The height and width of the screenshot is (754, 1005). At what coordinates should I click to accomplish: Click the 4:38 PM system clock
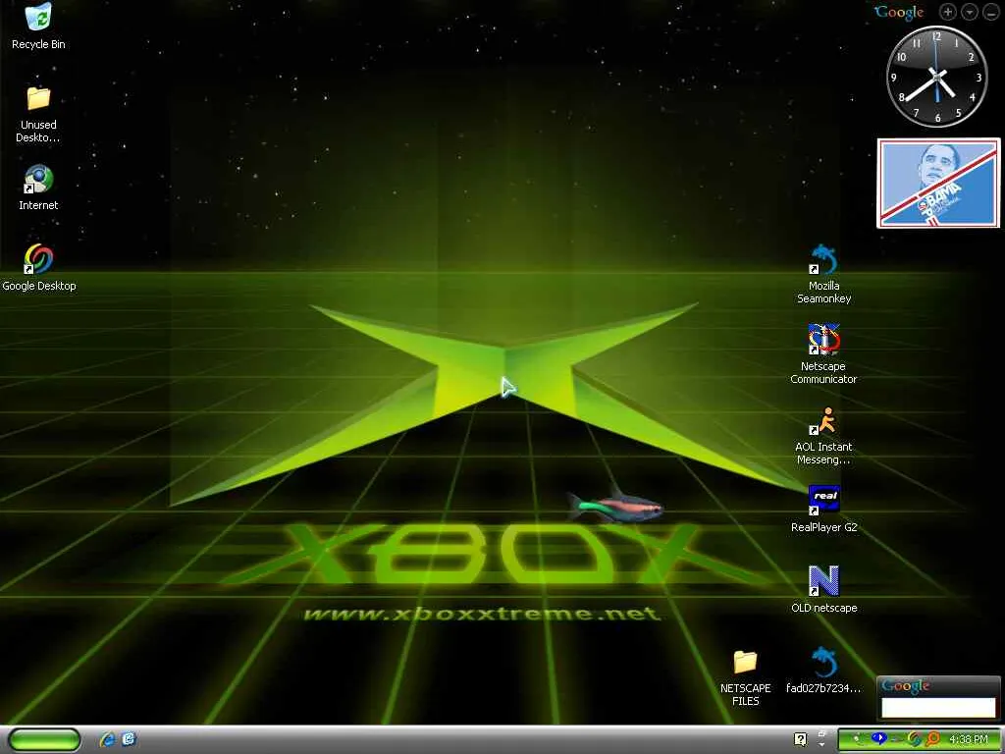[x=969, y=739]
